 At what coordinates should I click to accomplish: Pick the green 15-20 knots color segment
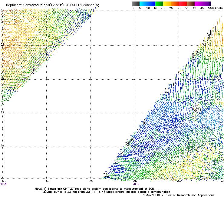(x=159, y=4)
